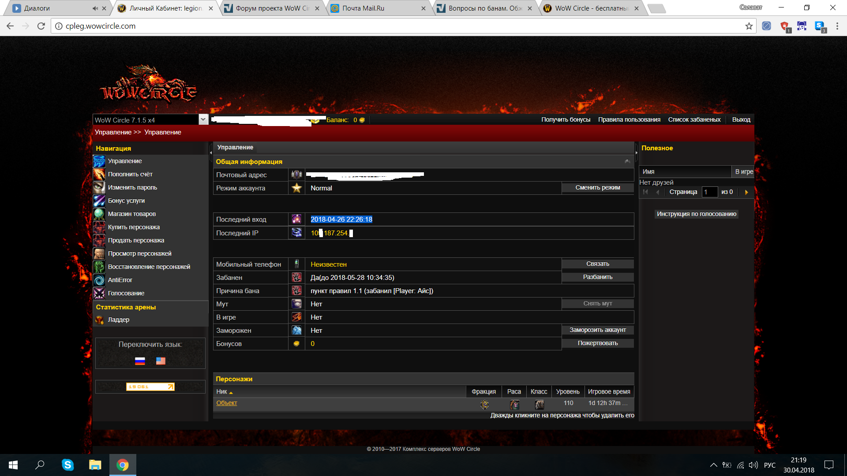This screenshot has height=476, width=847.
Task: Open Skype from the Windows taskbar
Action: [x=67, y=465]
